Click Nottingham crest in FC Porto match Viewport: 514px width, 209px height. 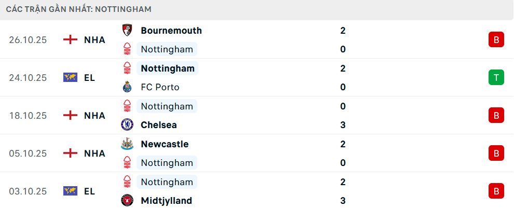coord(127,68)
